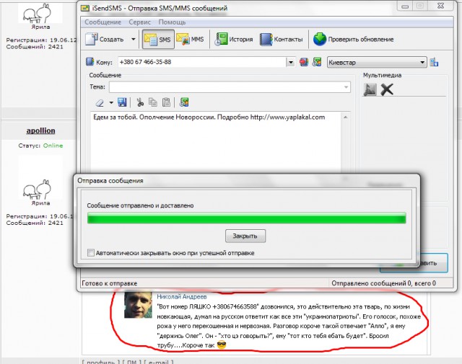The width and height of the screenshot is (462, 364).
Task: Click Николай Андреев name link
Action: [x=182, y=297]
